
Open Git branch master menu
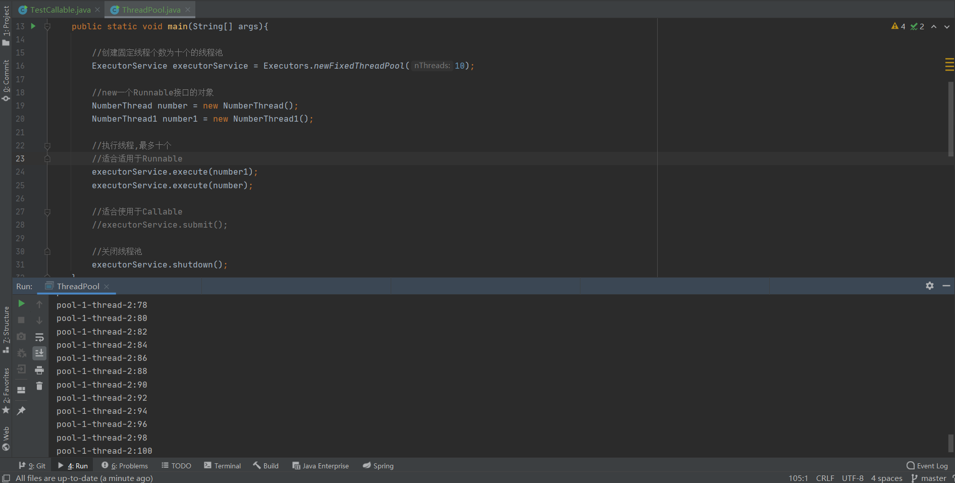(929, 478)
